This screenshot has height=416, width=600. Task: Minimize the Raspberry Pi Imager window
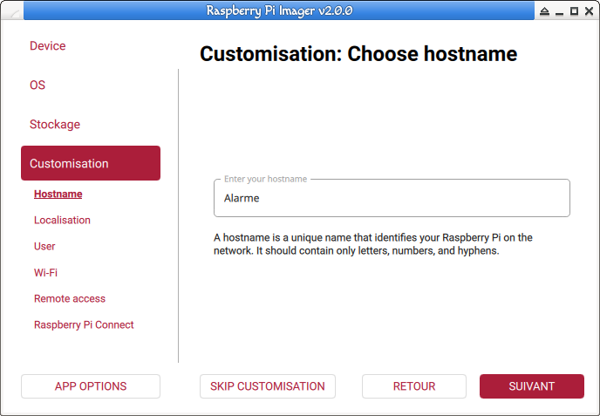pos(559,12)
